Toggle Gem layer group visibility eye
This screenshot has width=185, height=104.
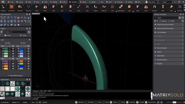tap(28, 46)
